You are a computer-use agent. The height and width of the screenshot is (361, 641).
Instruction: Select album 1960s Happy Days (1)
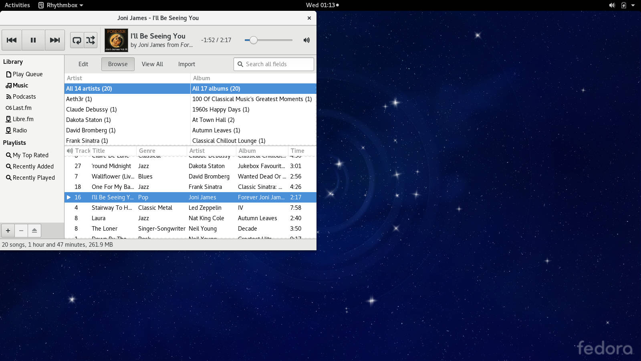[x=253, y=110]
